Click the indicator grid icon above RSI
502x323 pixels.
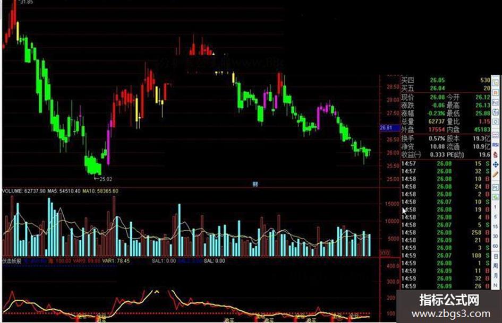(x=496, y=134)
